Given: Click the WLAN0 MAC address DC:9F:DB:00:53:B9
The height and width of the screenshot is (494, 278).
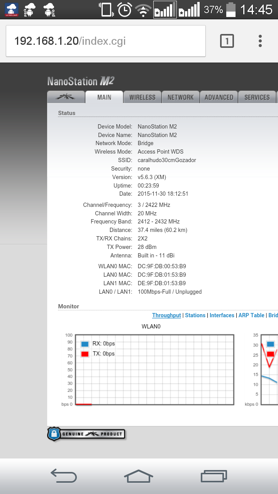Looking at the screenshot, I should pos(162,266).
